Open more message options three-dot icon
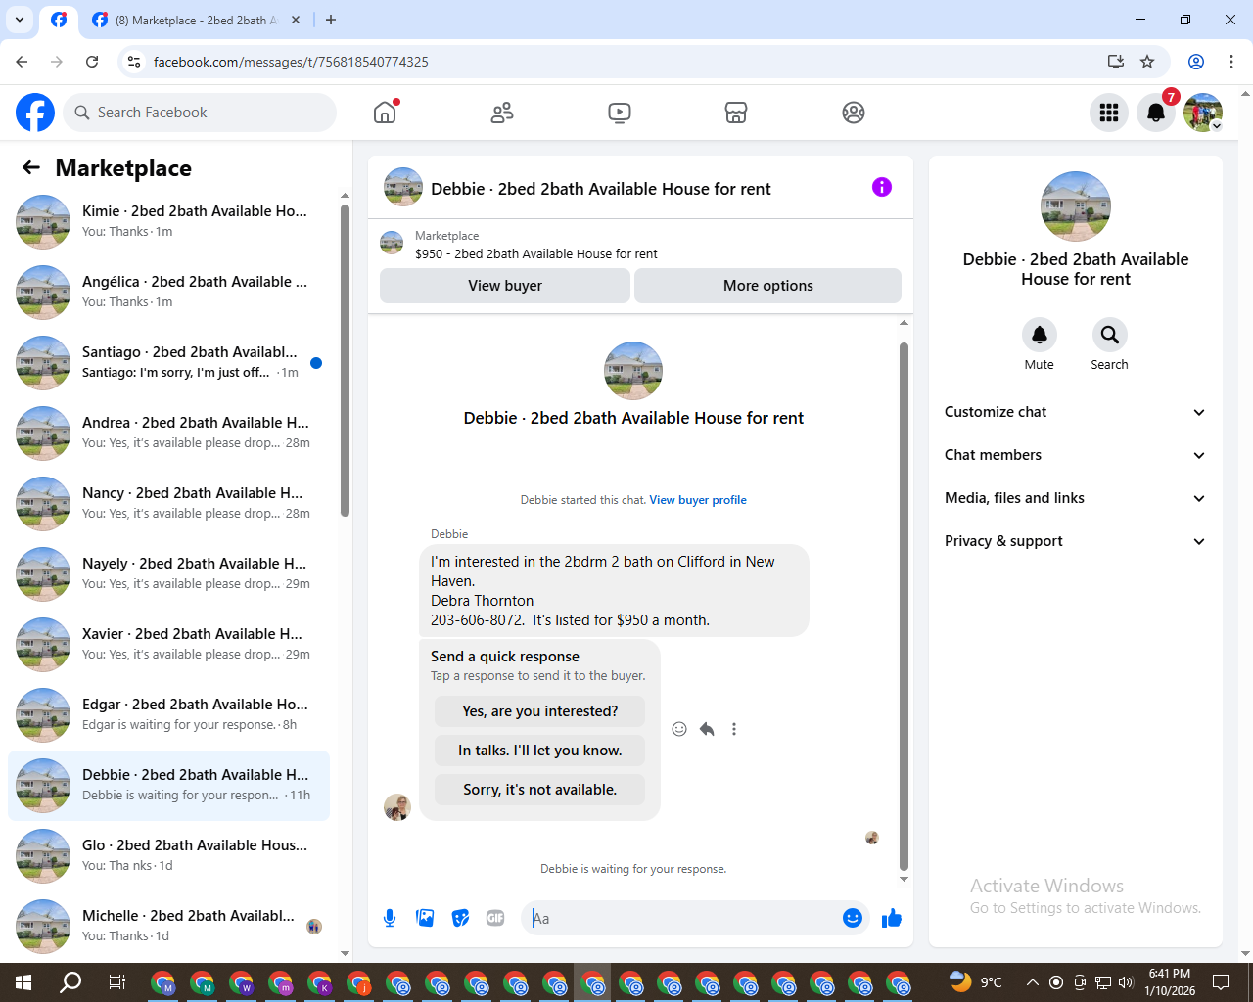Viewport: 1253px width, 1002px height. 734,729
